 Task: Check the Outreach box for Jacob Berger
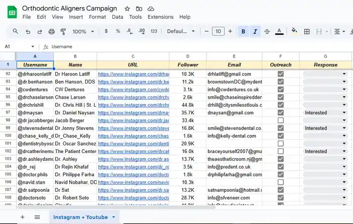click(280, 120)
